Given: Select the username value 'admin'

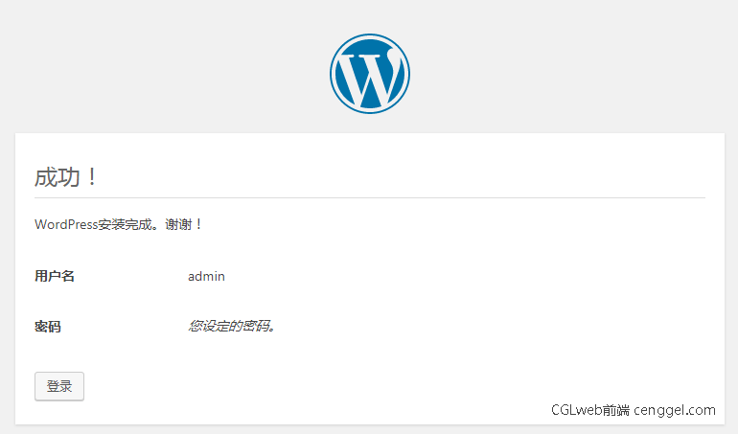Looking at the screenshot, I should click(206, 276).
